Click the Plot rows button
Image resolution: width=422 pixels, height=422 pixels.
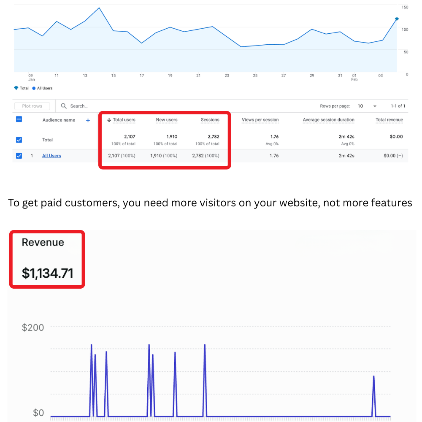[32, 106]
